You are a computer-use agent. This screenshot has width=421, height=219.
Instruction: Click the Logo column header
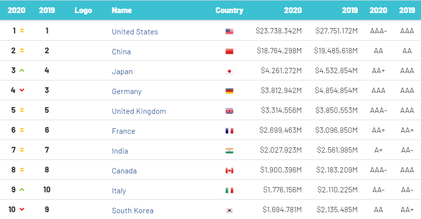(83, 10)
